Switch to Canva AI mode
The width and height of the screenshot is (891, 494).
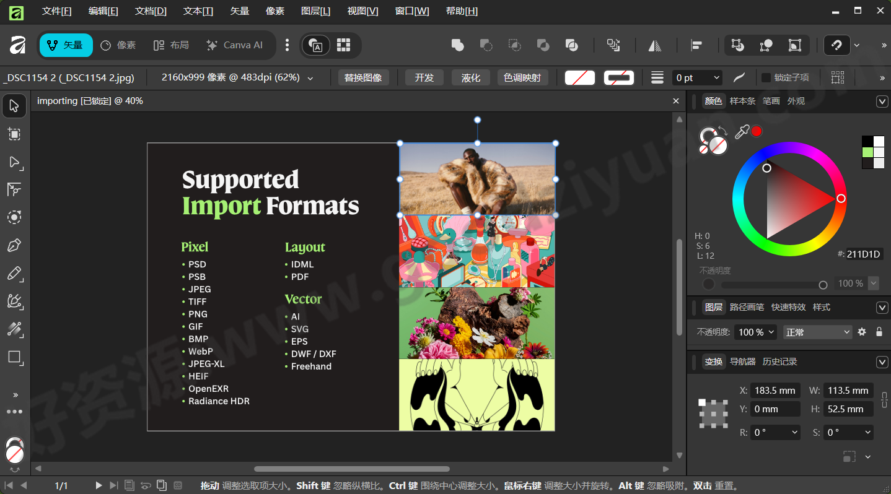pos(234,45)
